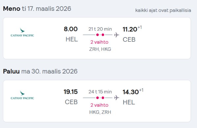Click the Cathay Pacific logo on outbound flight
The image size is (197, 128).
[x=22, y=32]
